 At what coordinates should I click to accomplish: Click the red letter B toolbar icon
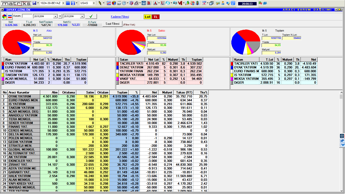click(x=149, y=3)
